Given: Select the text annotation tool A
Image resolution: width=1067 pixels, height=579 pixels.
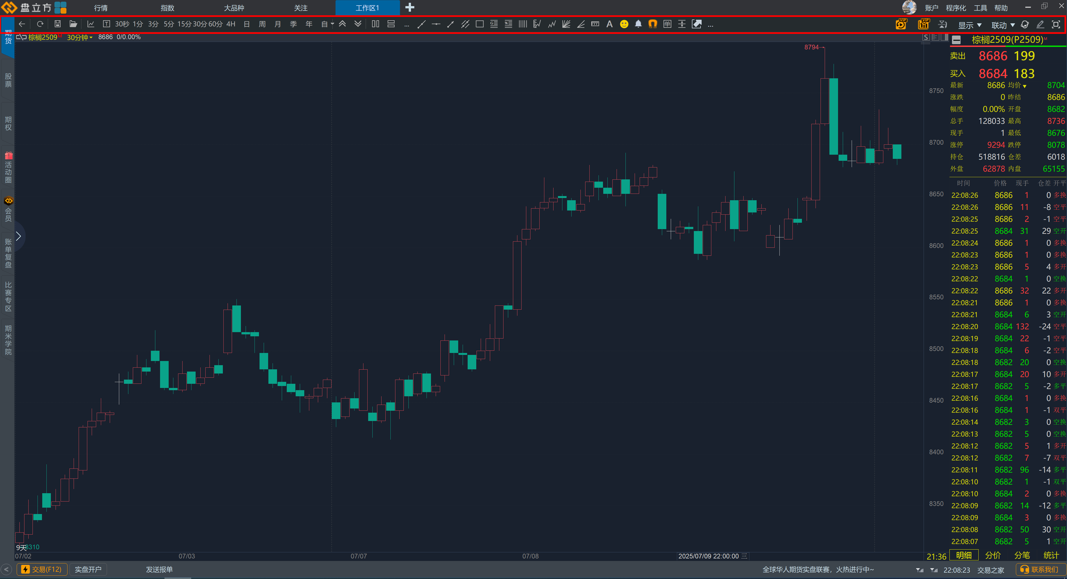Looking at the screenshot, I should coord(609,24).
